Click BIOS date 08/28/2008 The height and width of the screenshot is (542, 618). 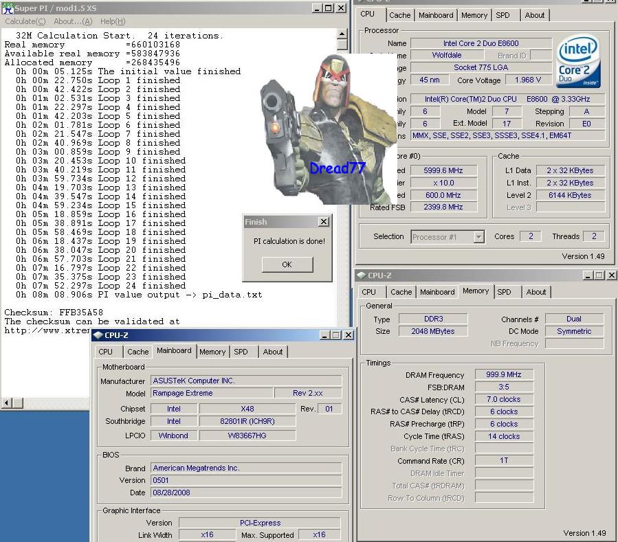click(x=246, y=493)
